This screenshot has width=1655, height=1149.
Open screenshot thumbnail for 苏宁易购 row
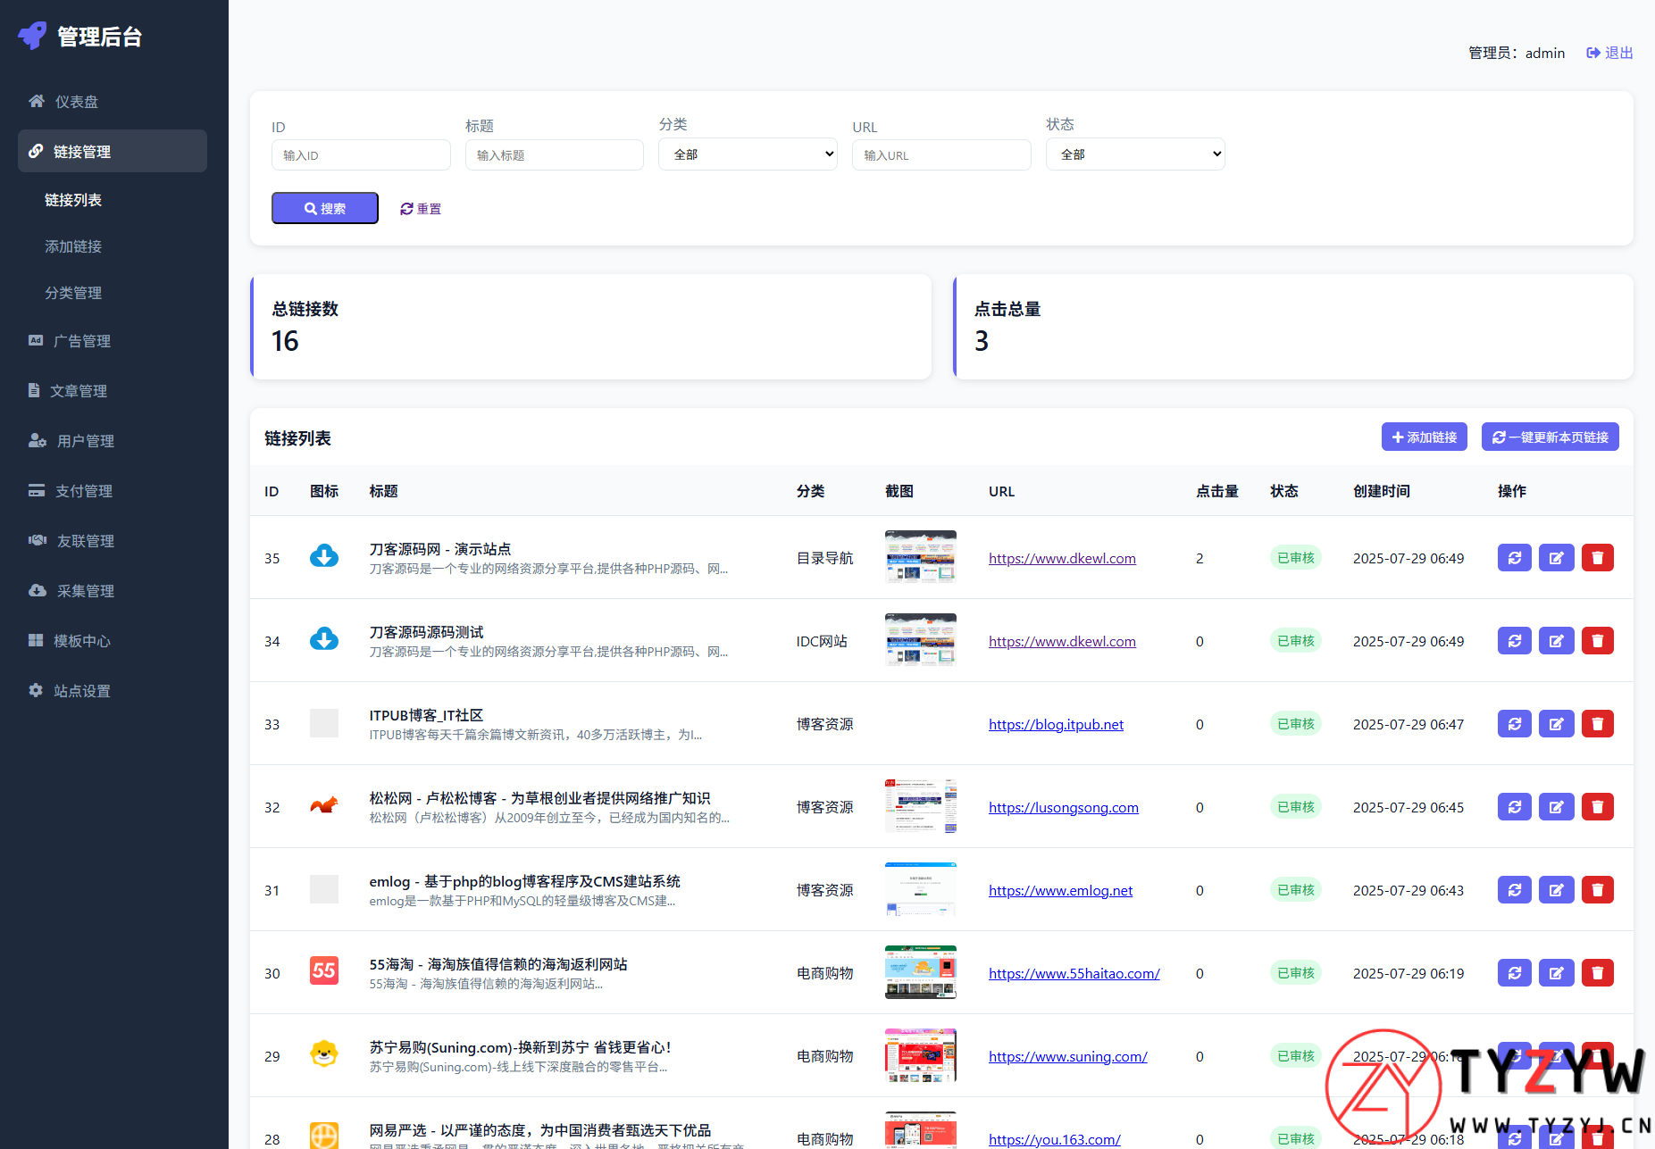920,1055
